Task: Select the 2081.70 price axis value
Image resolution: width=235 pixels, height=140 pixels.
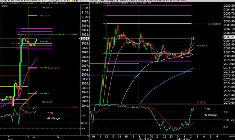Action: (229, 52)
